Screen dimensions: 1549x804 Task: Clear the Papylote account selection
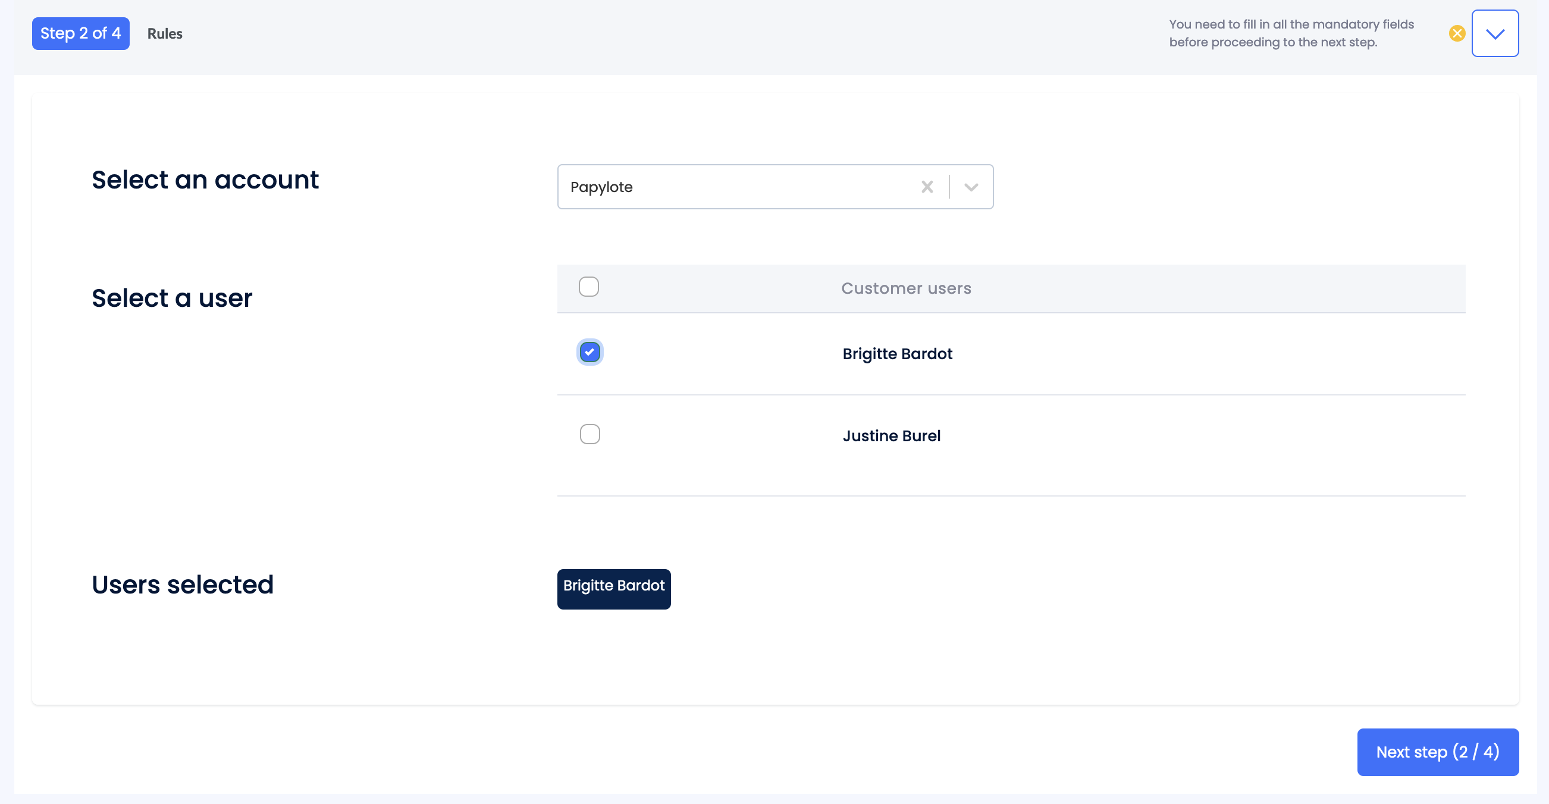[x=927, y=187]
